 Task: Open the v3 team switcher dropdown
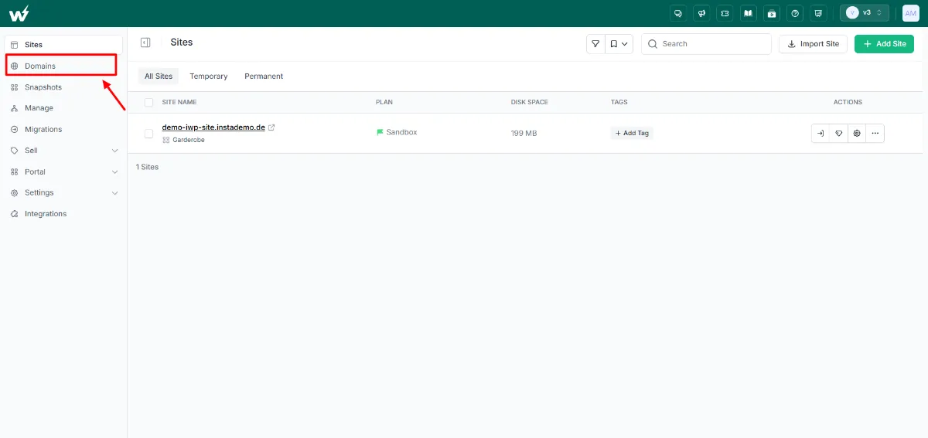865,13
